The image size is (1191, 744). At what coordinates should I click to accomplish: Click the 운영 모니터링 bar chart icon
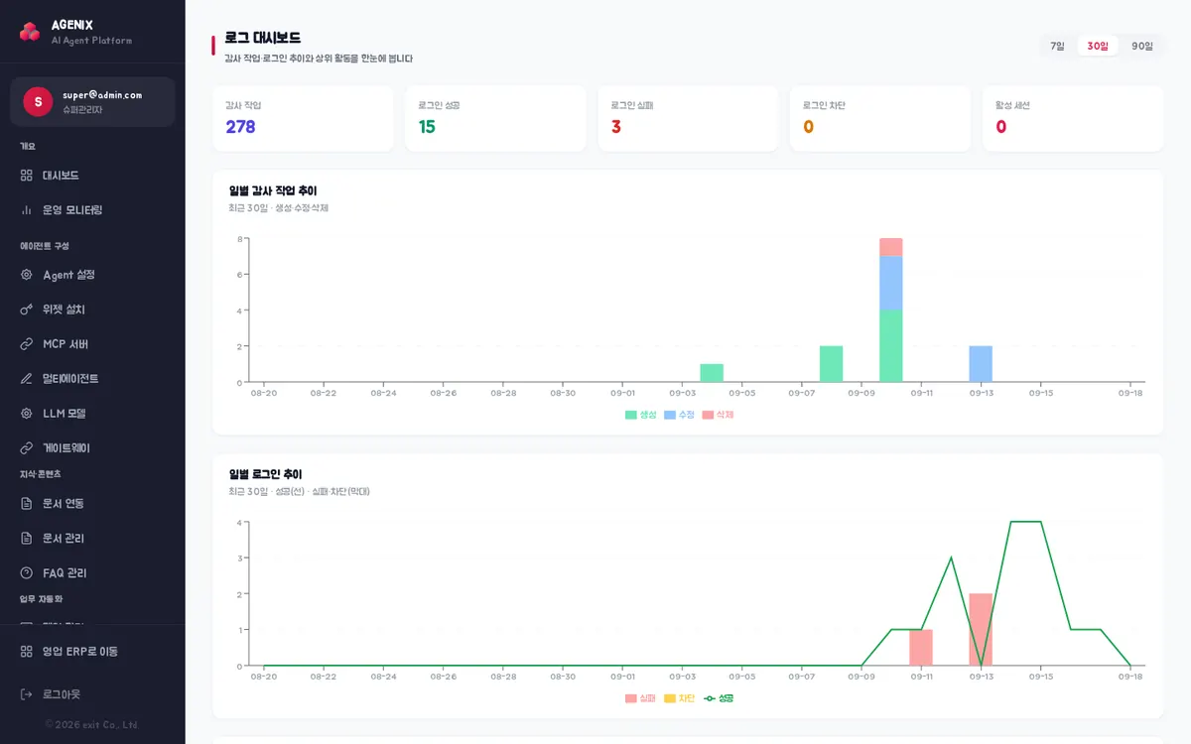tap(27, 210)
